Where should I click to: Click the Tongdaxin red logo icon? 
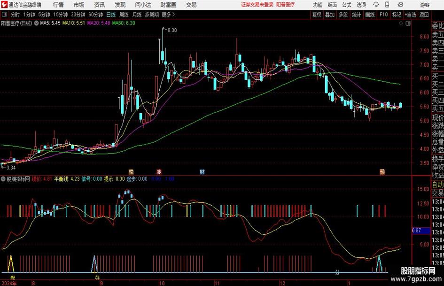tap(4, 5)
